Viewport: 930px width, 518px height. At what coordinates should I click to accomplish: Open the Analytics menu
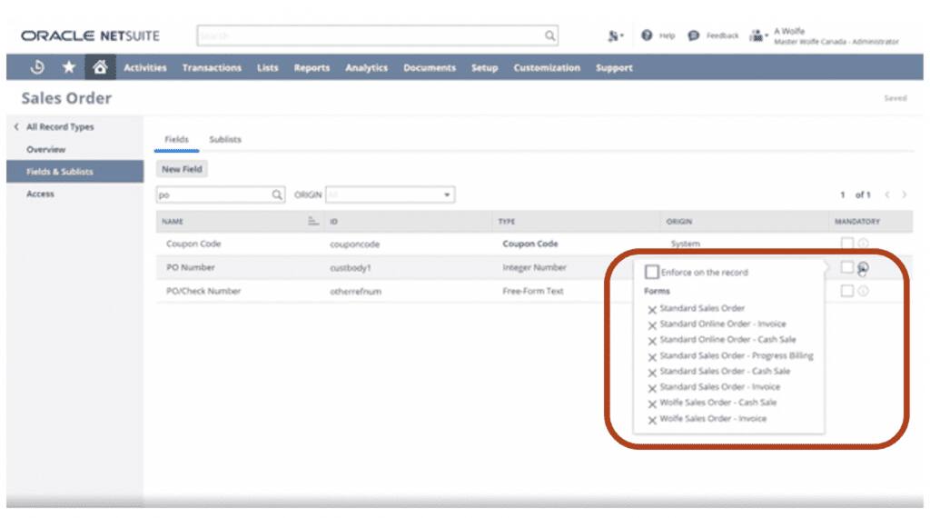(367, 67)
